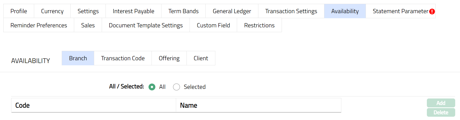Select the 'All' radio button
Viewport: 460px width, 120px height.
coord(152,87)
